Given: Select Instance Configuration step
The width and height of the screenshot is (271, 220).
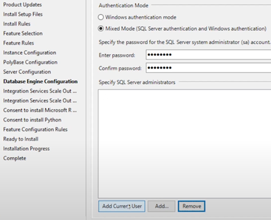Looking at the screenshot, I should click(x=30, y=52).
